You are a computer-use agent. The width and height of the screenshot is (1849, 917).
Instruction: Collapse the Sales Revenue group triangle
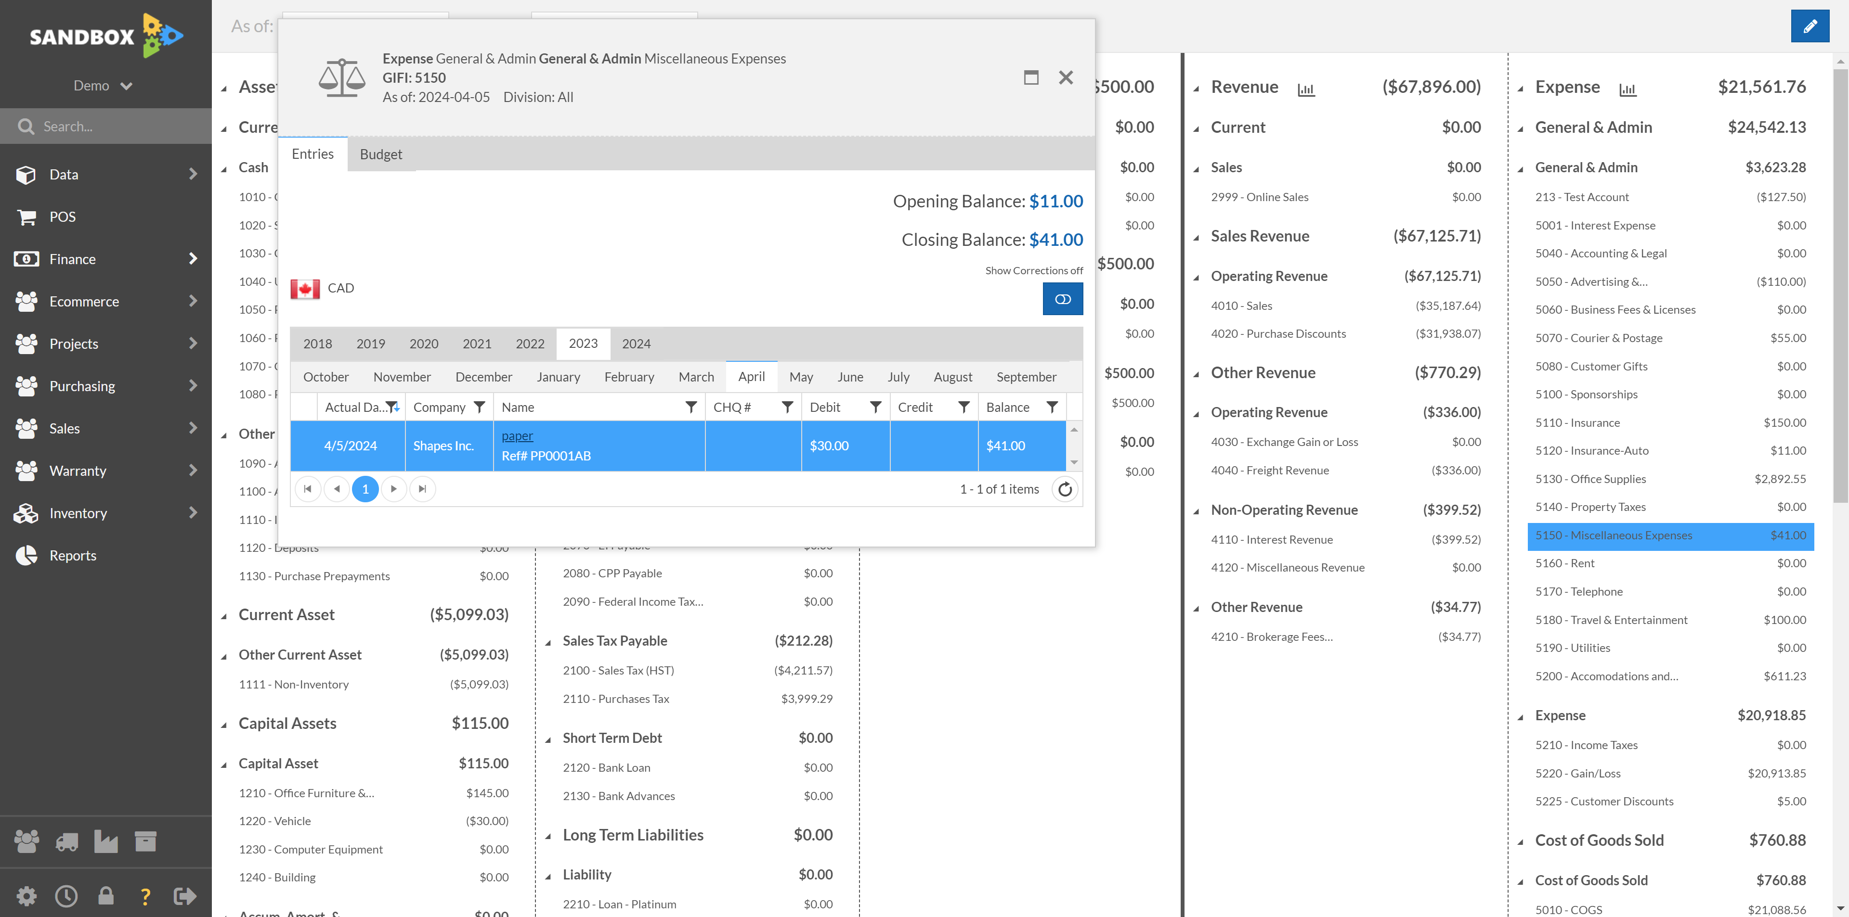[1196, 237]
